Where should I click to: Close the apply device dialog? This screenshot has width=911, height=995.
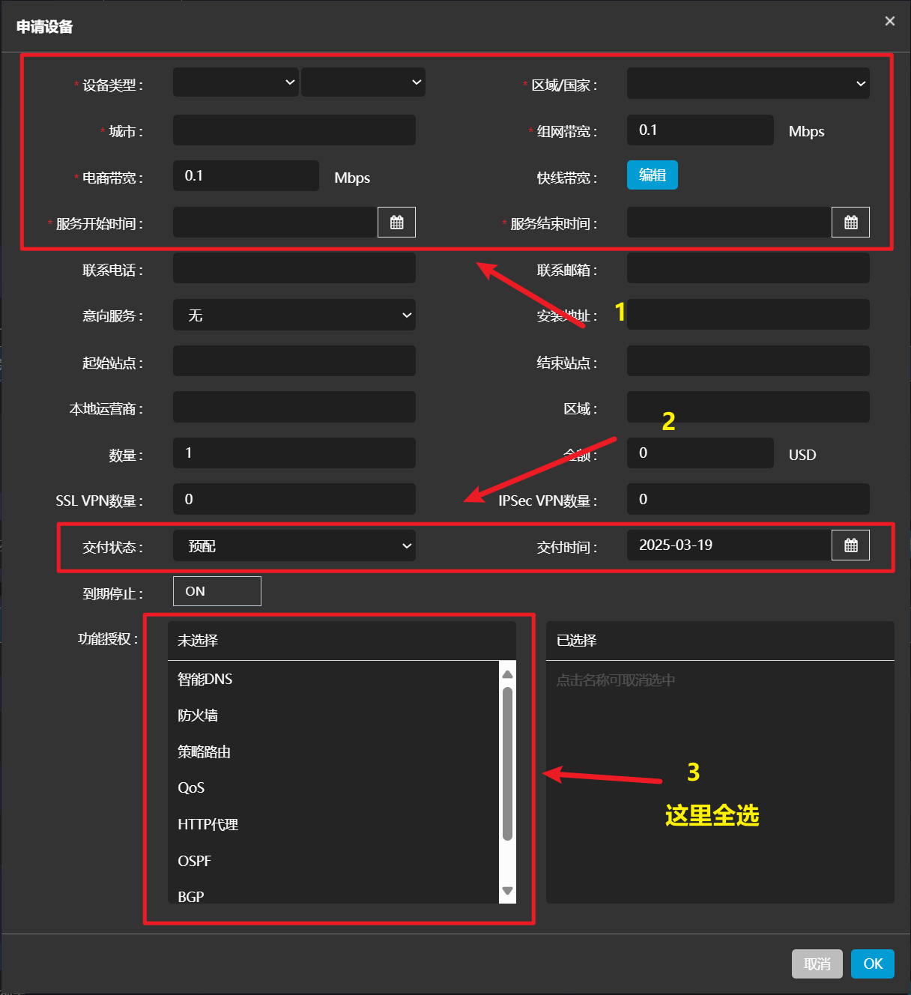coord(889,21)
